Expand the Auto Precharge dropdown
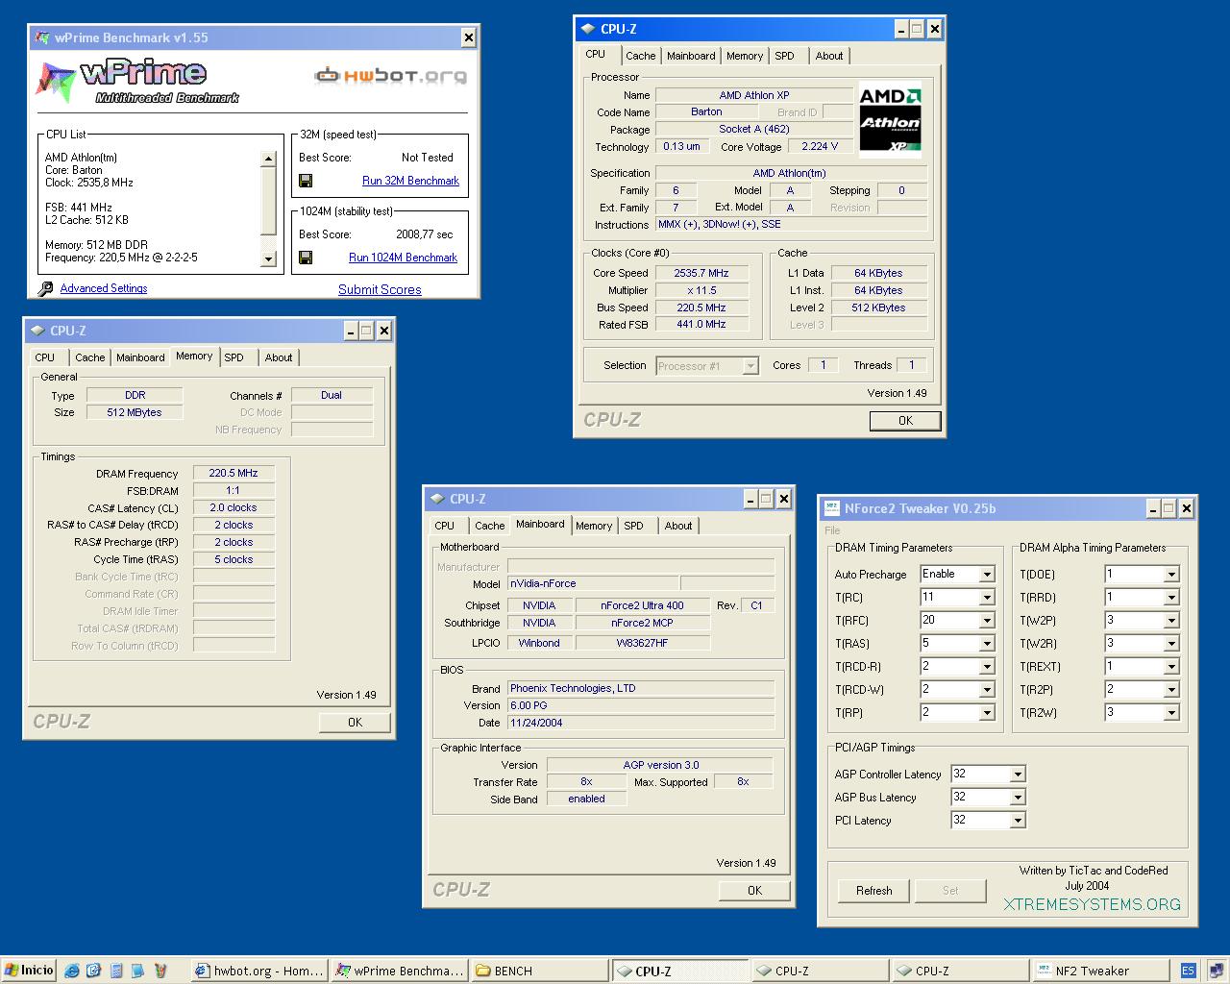 986,575
